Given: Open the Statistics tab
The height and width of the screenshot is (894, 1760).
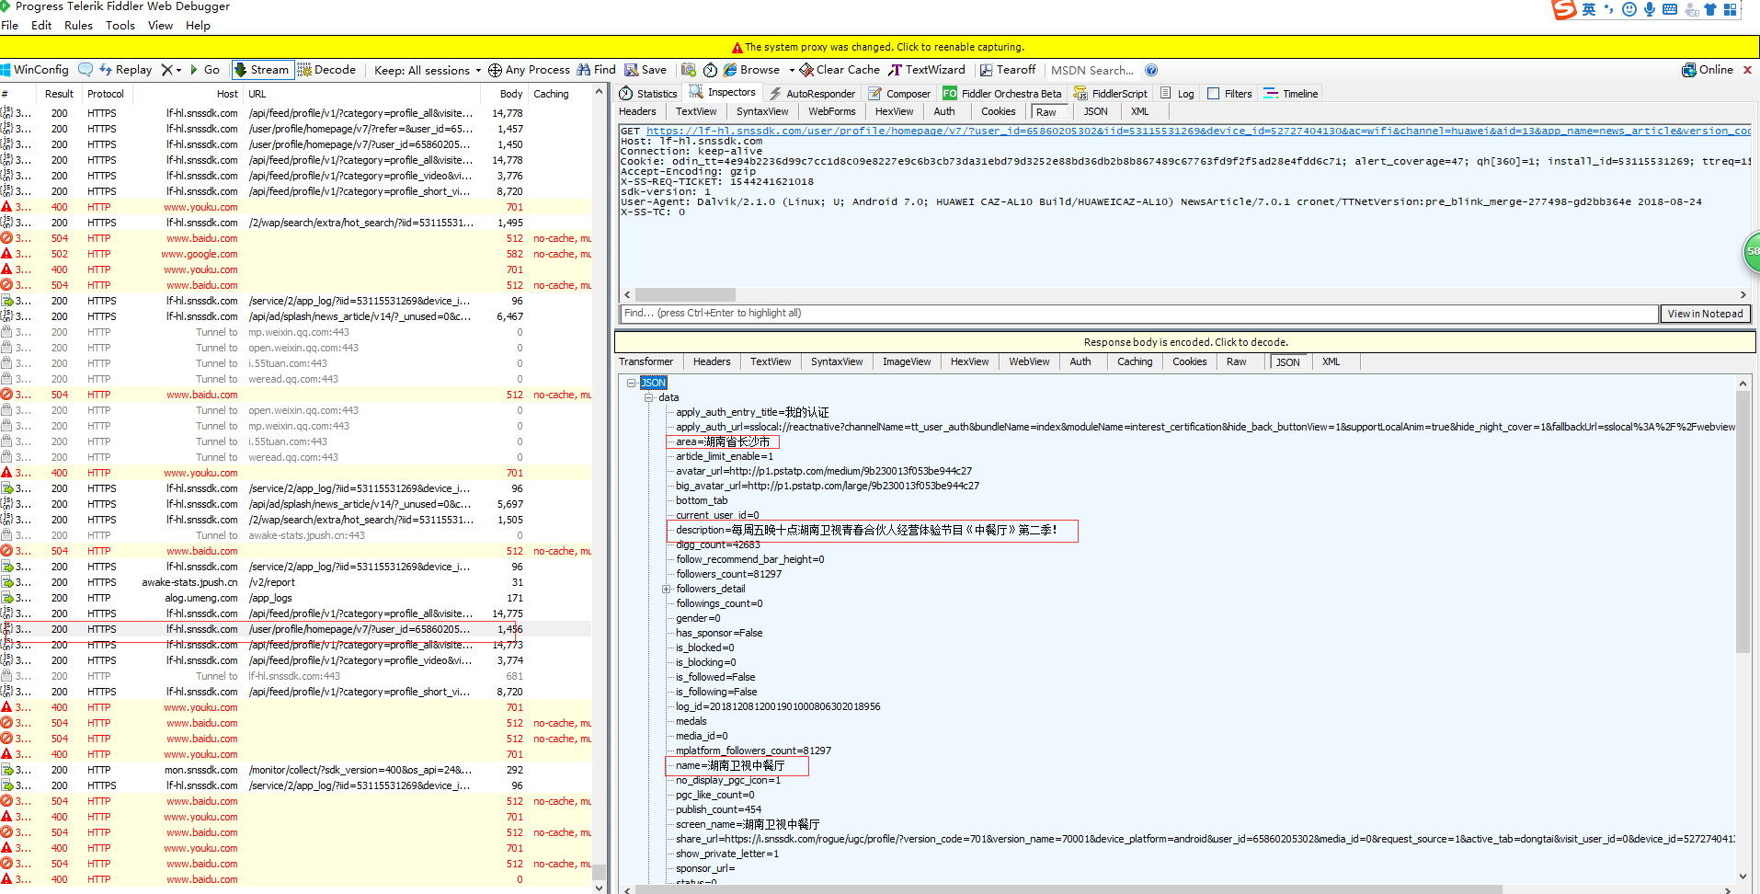Looking at the screenshot, I should pos(648,94).
